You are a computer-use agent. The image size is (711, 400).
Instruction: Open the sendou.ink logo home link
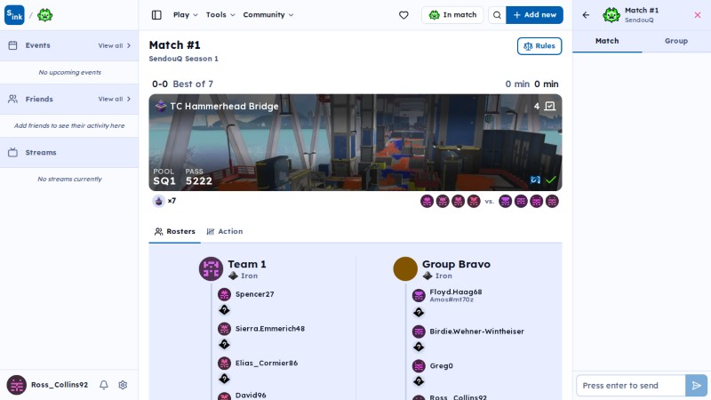point(14,15)
